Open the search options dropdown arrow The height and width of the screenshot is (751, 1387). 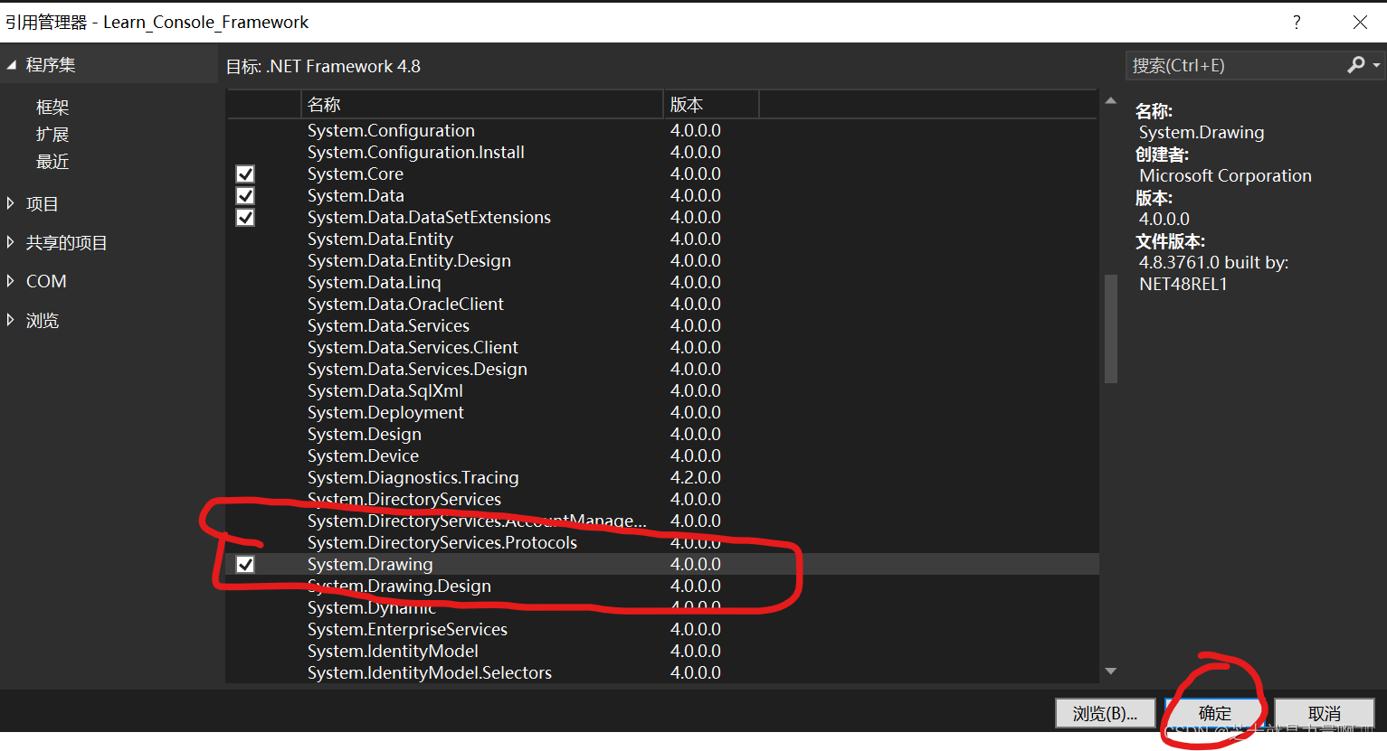(x=1376, y=65)
